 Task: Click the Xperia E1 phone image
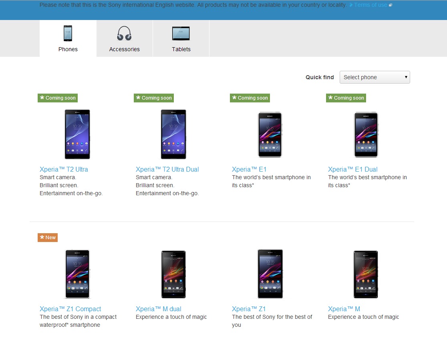[x=270, y=134]
